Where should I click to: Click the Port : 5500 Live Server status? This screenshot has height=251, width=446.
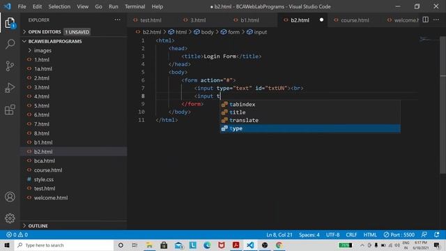click(399, 235)
